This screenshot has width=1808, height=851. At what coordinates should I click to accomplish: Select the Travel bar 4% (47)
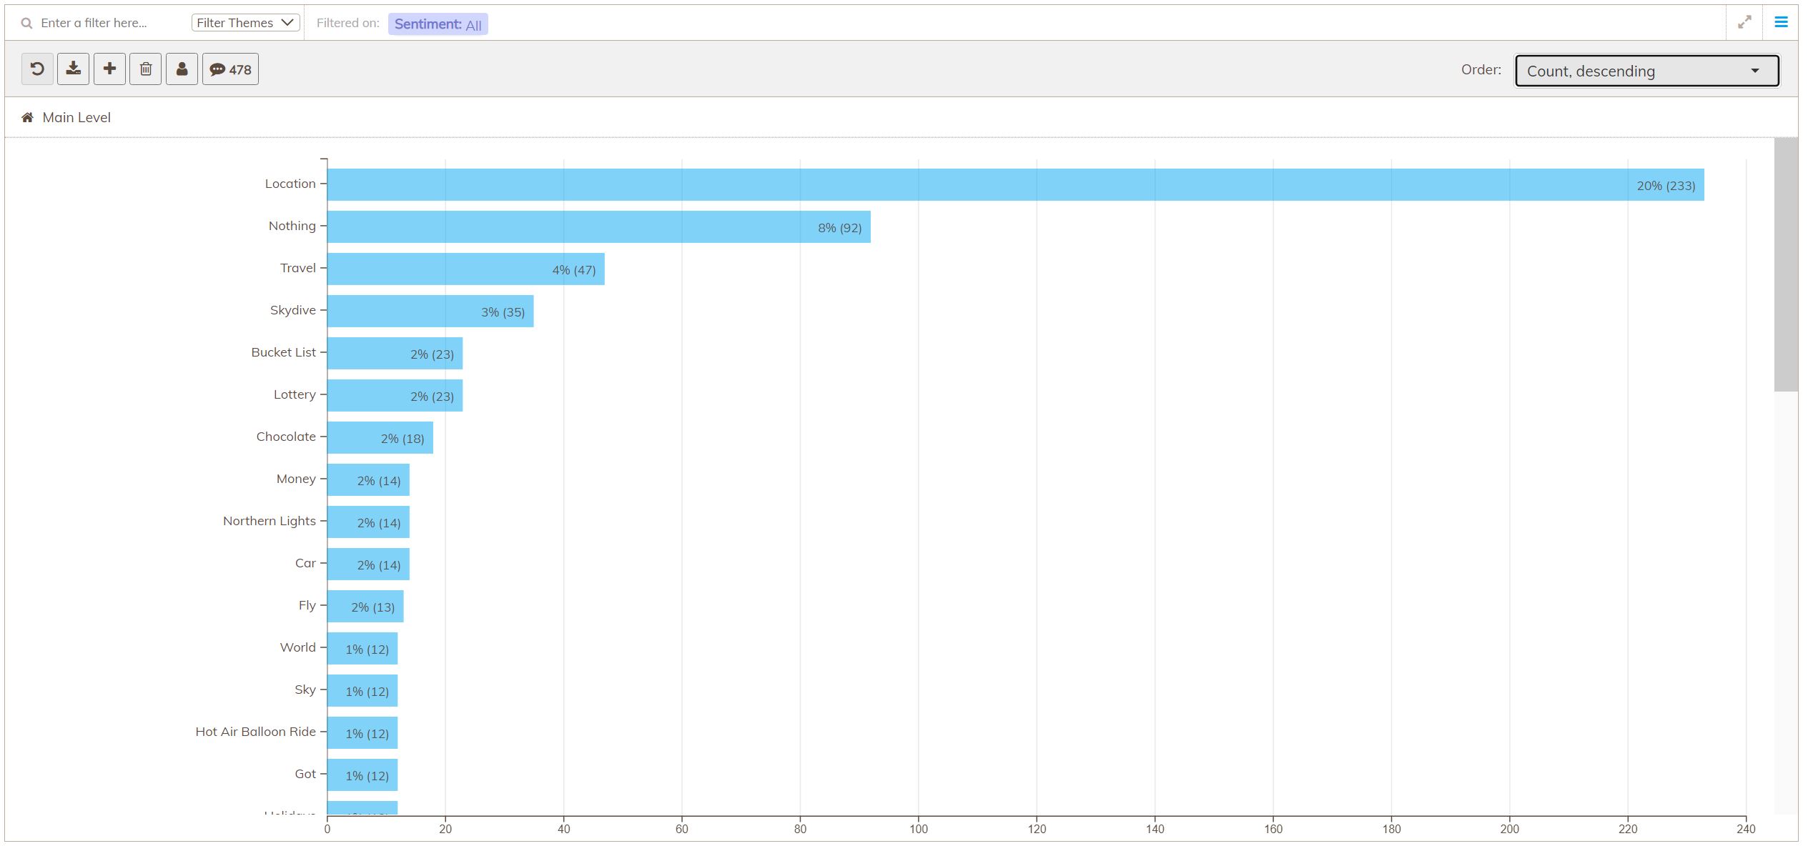(465, 269)
